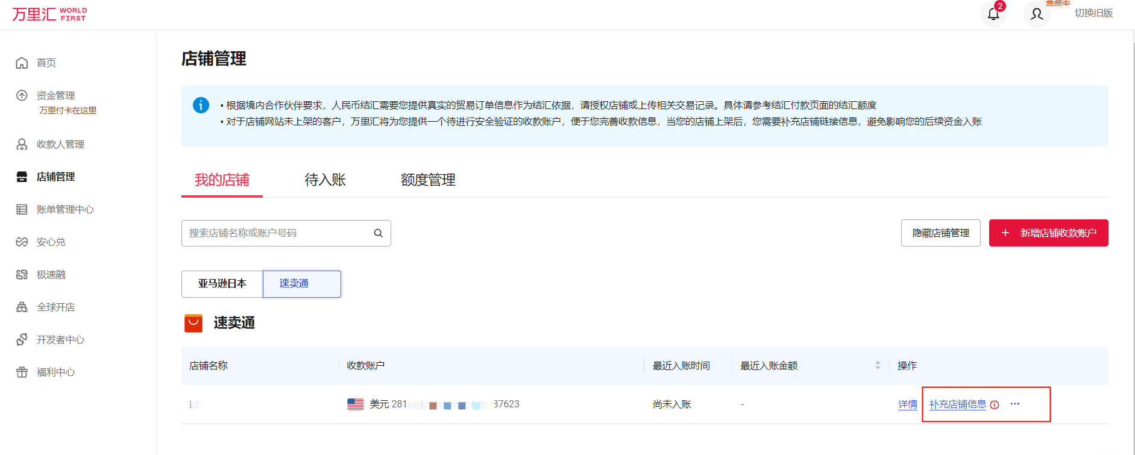The image size is (1135, 455).
Task: Open 安心兑 sidebar item
Action: [51, 242]
